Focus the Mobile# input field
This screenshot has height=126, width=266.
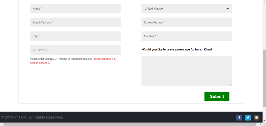187,36
